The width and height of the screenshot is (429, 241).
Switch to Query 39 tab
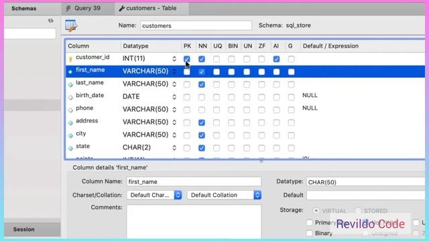[88, 8]
